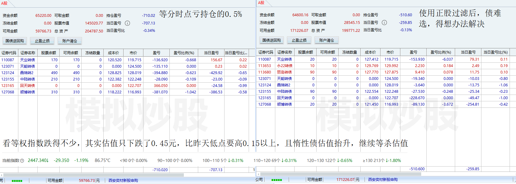Viewport: 516px width, 184px height.
Task: Click left arrow of the left panel scrollbar
Action: tap(2, 175)
